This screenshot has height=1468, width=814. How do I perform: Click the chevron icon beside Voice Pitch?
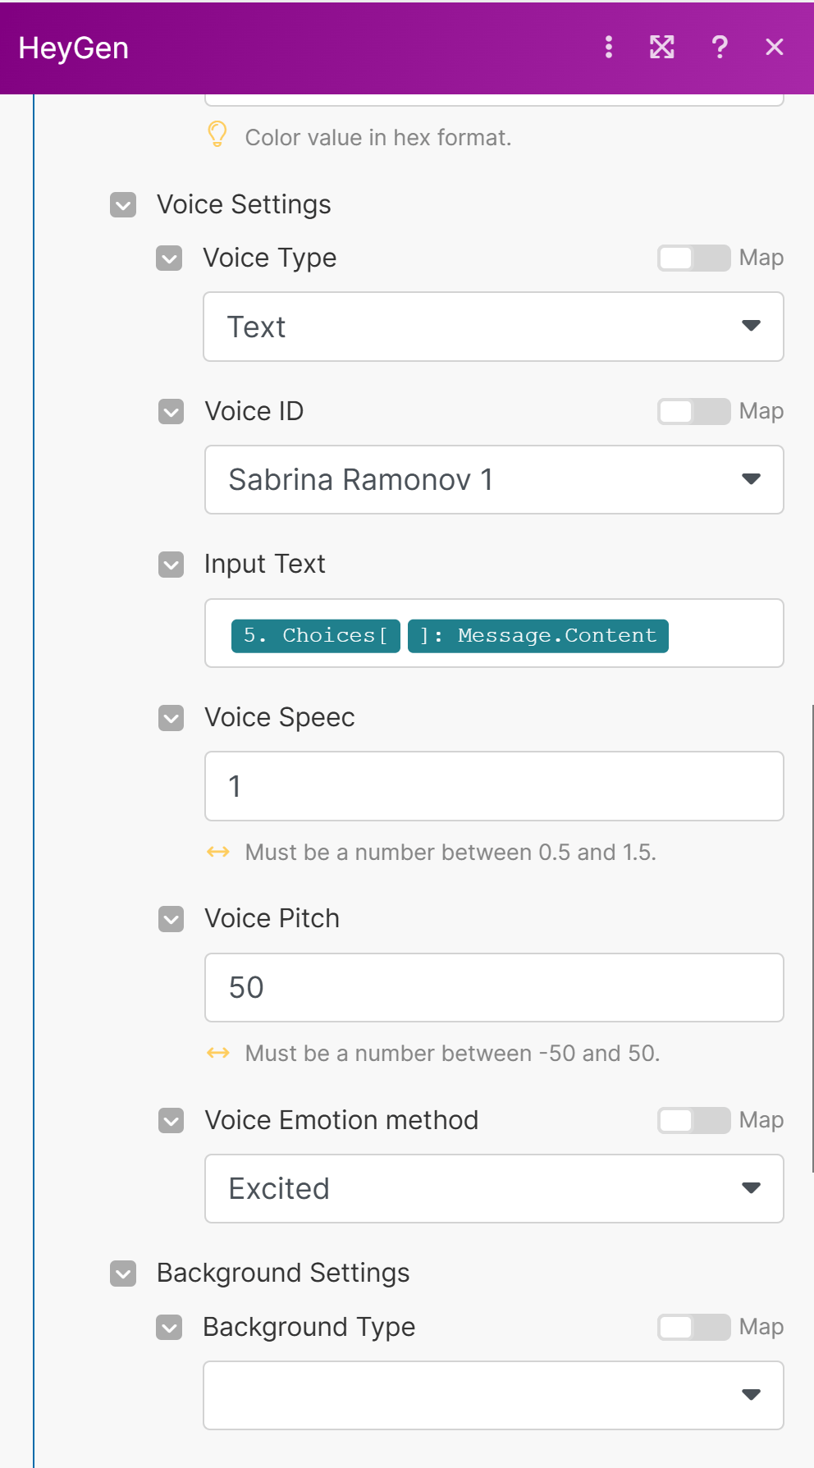click(171, 919)
